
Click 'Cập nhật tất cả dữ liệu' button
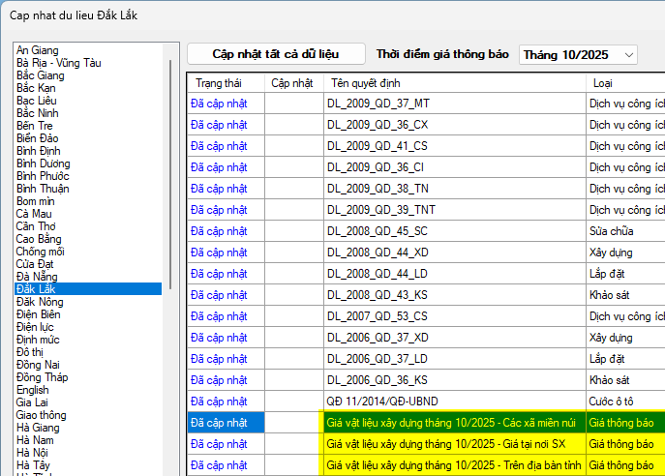(x=276, y=54)
